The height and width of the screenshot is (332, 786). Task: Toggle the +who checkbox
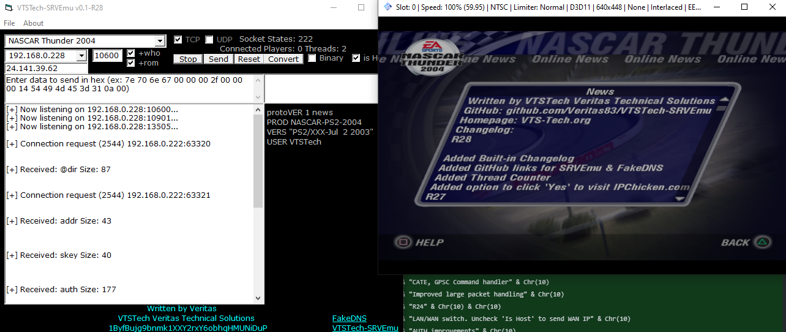click(x=131, y=53)
